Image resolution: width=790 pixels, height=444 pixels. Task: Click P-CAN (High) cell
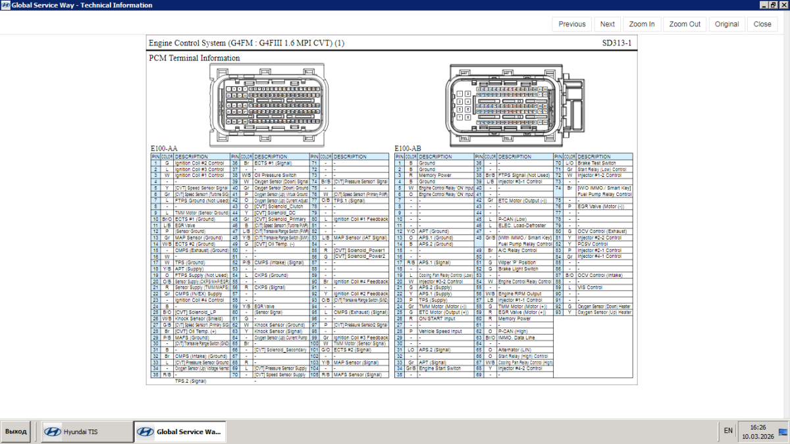(525, 332)
